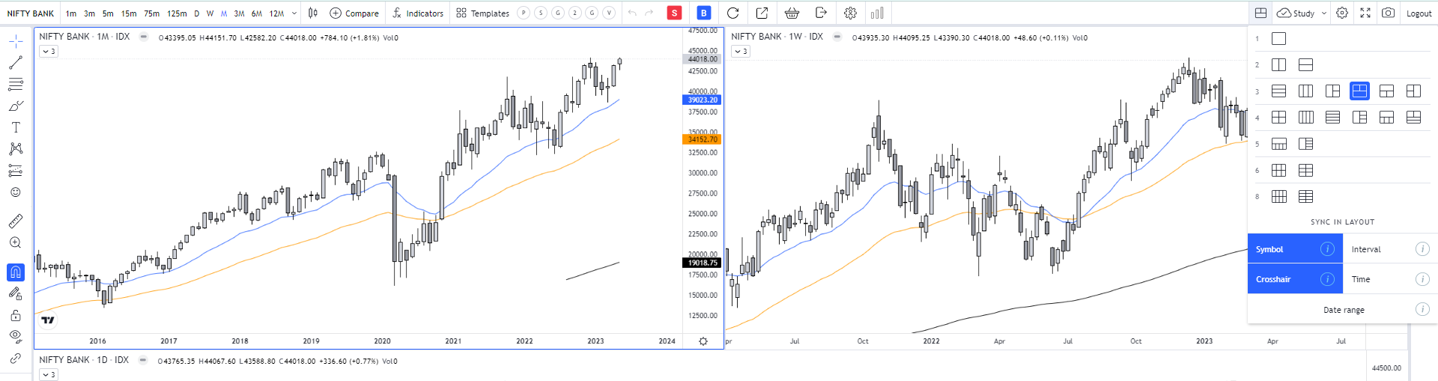
Task: Choose the single chart layout
Action: coord(1278,38)
